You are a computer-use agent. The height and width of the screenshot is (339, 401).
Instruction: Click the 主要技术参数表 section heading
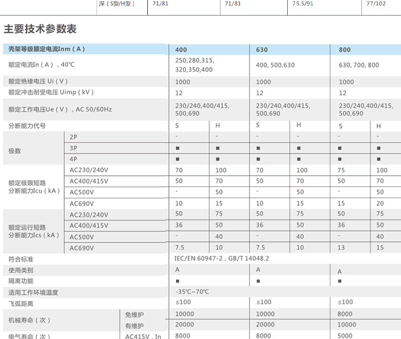click(x=40, y=29)
